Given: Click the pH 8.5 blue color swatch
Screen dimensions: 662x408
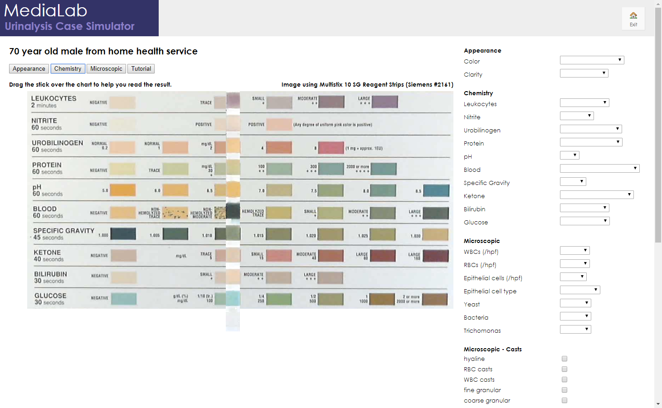Looking at the screenshot, I should (436, 190).
